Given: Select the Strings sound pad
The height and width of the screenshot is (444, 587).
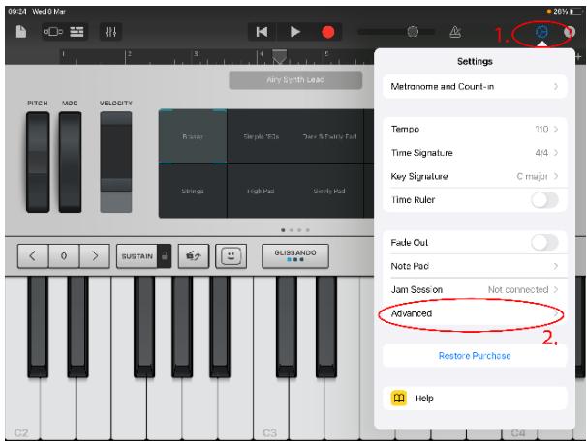Looking at the screenshot, I should (x=193, y=191).
